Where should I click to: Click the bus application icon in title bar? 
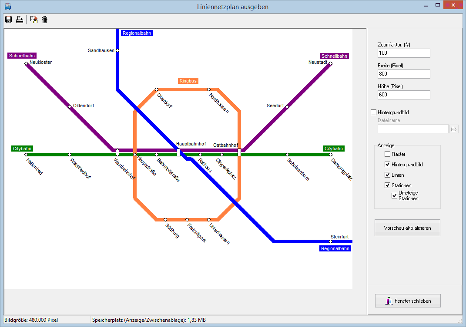[7, 7]
